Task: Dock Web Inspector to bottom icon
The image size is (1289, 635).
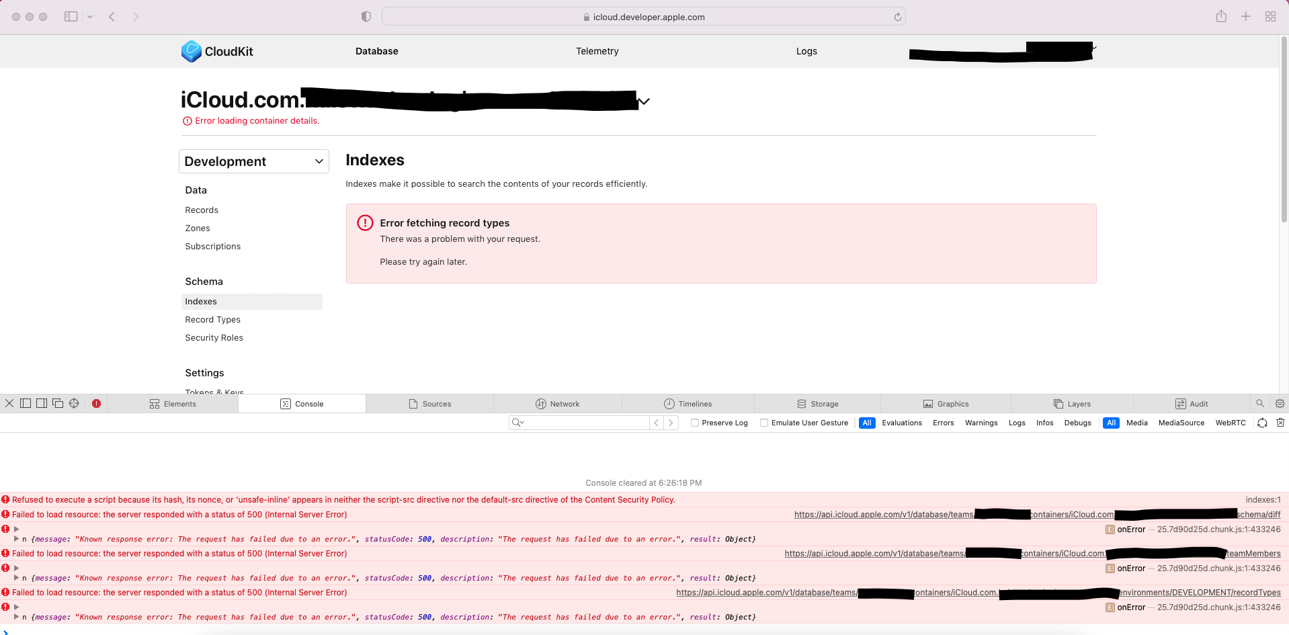Action: click(x=26, y=403)
